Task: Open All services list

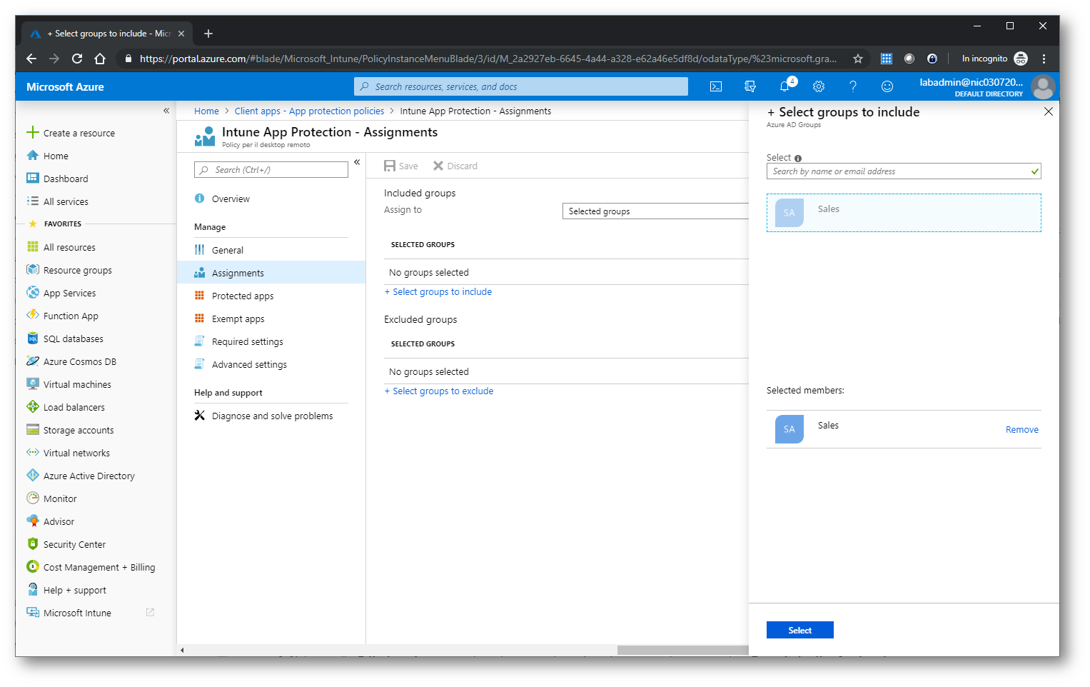Action: coord(66,201)
